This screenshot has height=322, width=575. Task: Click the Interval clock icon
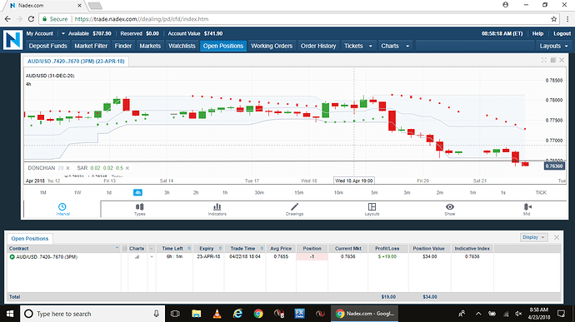pos(62,207)
